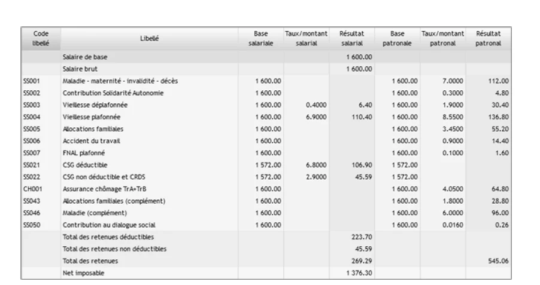Select 'CSG déductible' label
540x285 pixels.
click(x=85, y=166)
